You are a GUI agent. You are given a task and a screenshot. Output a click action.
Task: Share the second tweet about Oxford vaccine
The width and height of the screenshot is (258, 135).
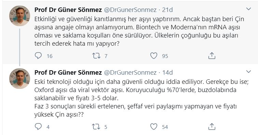[x=212, y=126]
